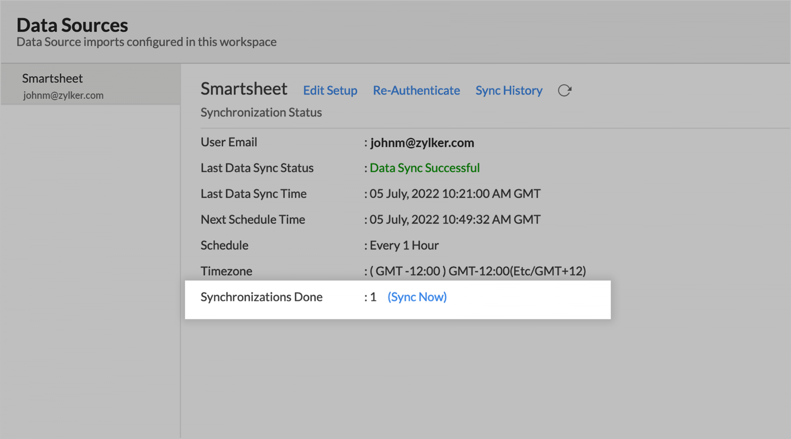Click the Last Data Sync Status label

click(257, 168)
